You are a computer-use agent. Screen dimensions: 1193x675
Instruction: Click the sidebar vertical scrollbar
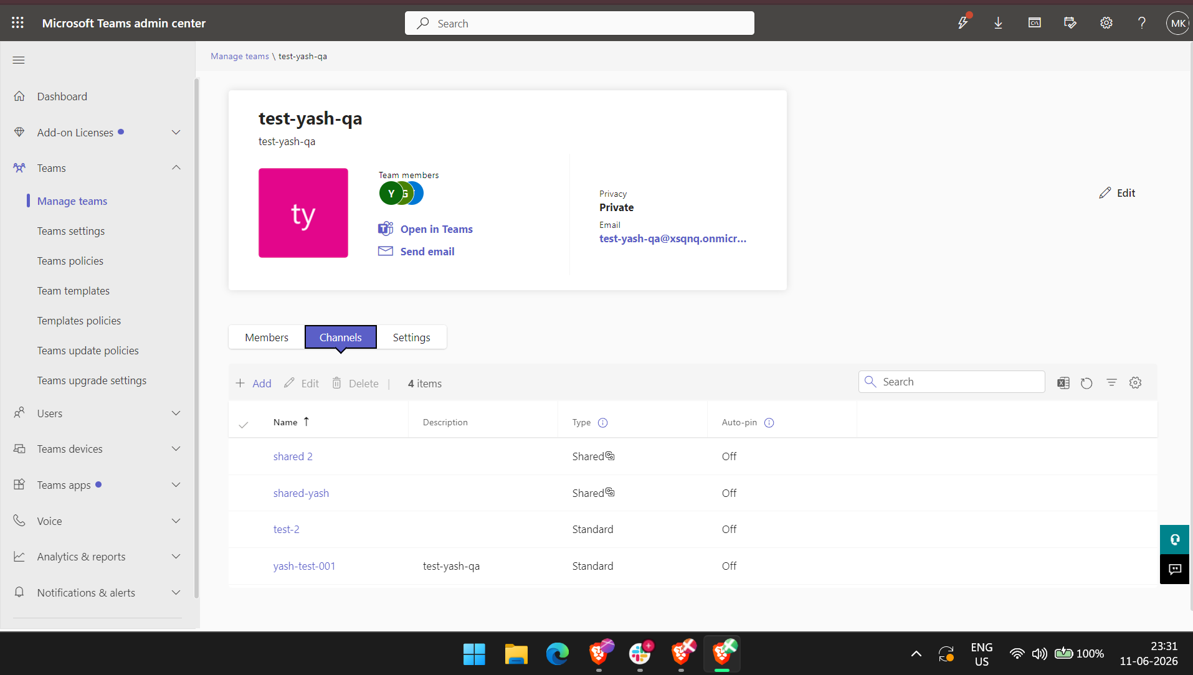(197, 338)
